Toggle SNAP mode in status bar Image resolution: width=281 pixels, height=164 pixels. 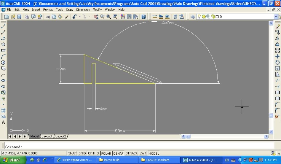[72, 153]
